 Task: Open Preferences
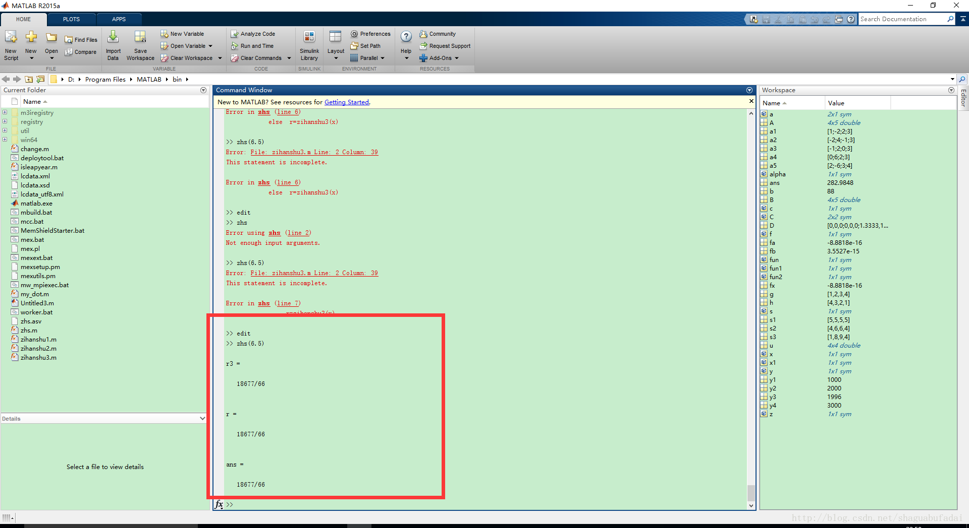tap(370, 34)
